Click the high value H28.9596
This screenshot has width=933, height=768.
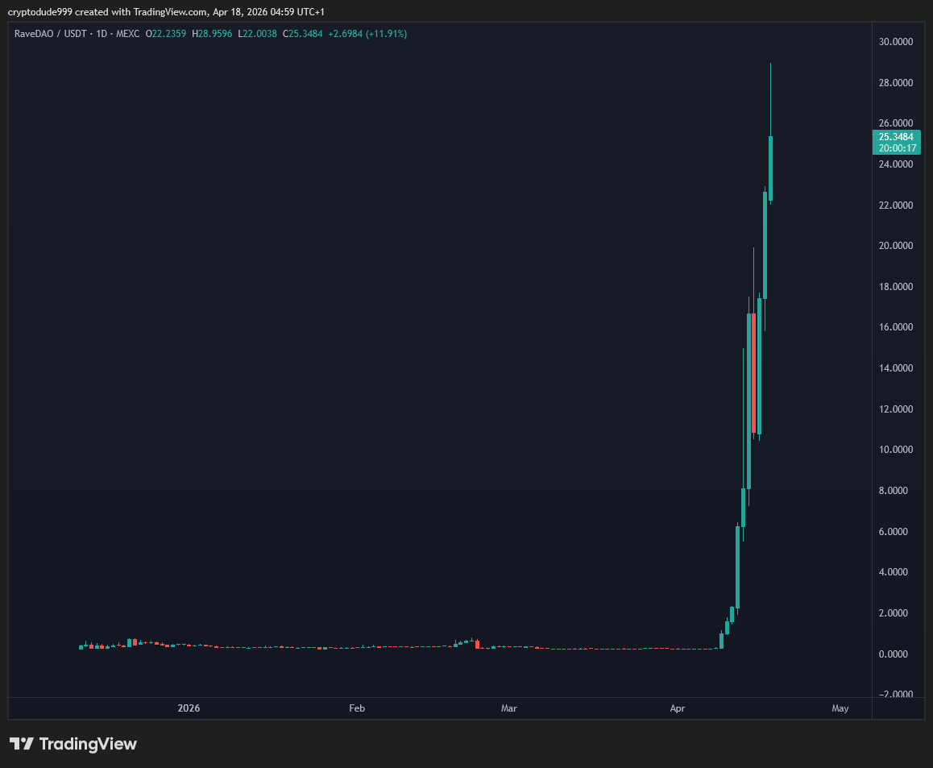(x=212, y=34)
